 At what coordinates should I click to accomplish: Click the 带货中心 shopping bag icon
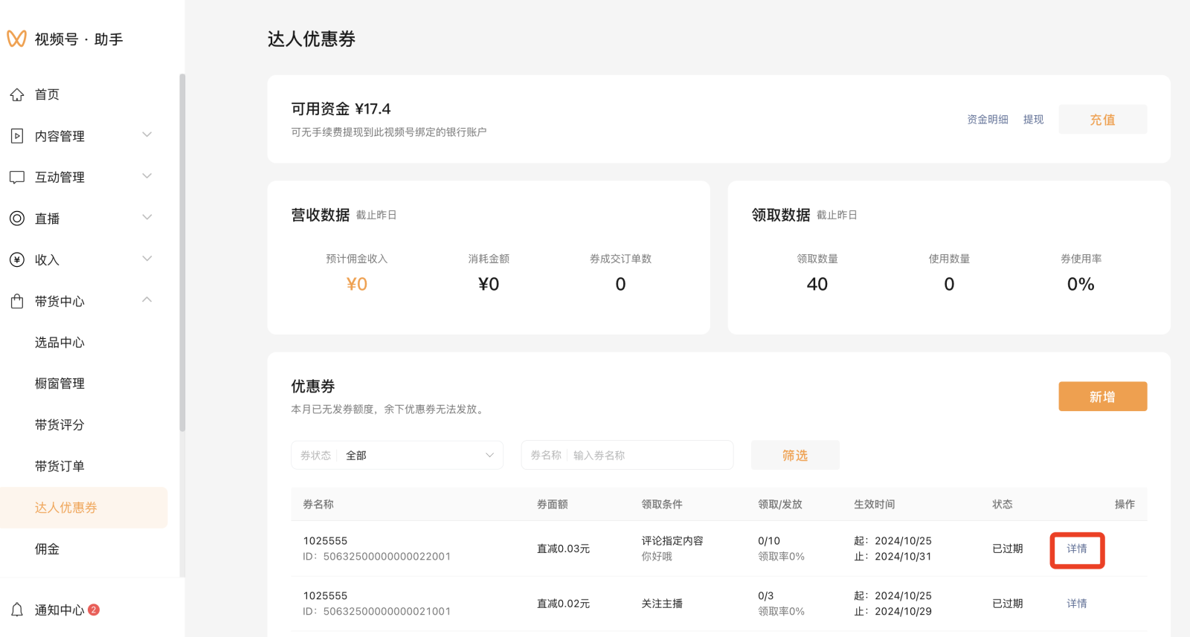(x=17, y=301)
